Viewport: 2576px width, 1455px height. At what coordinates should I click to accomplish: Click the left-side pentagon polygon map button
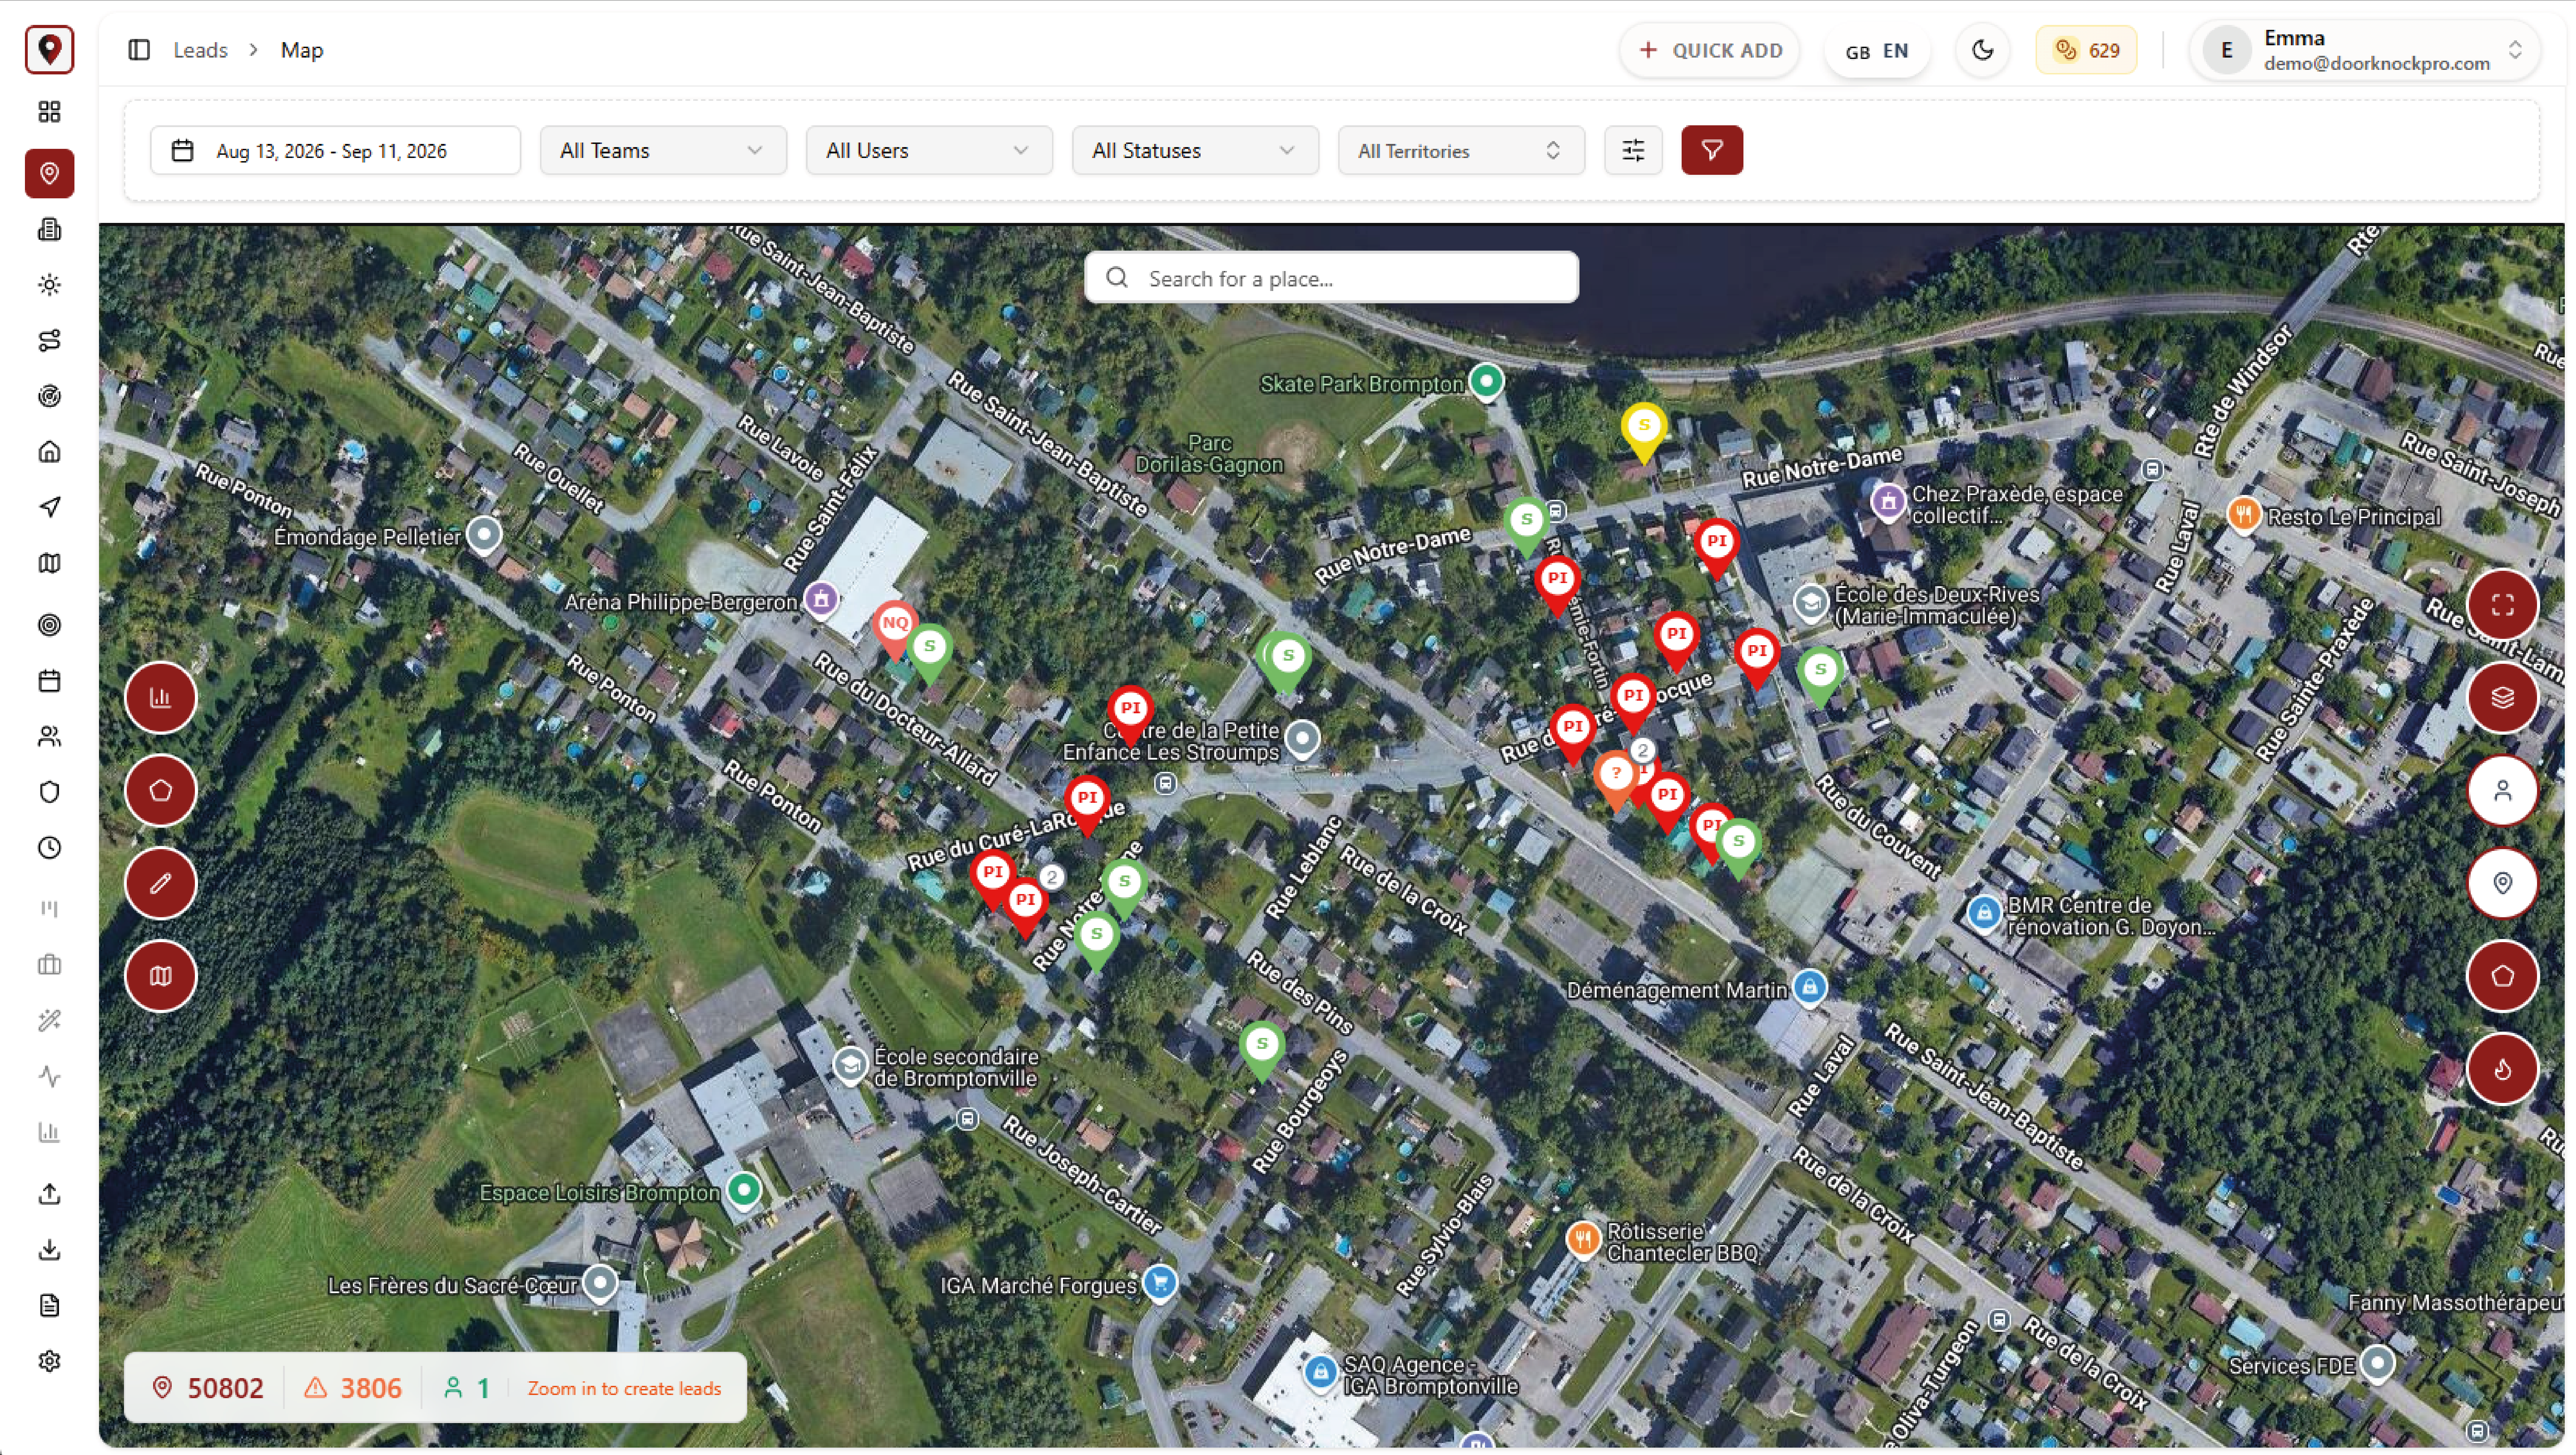coord(160,790)
